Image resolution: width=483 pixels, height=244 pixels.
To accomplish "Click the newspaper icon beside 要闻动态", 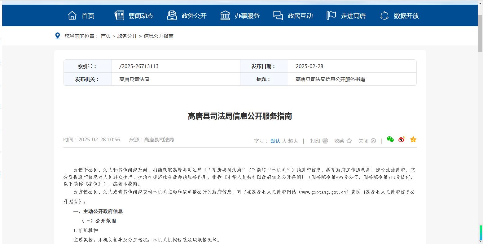I will [119, 15].
